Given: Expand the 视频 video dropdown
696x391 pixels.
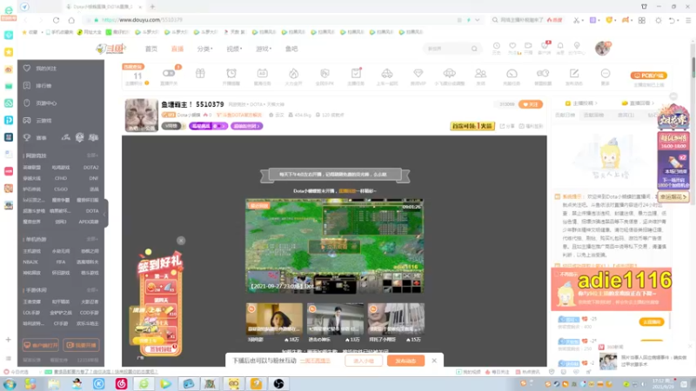Looking at the screenshot, I should [234, 49].
